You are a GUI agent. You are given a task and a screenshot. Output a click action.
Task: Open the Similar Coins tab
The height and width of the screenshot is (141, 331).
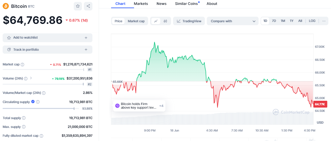(186, 4)
